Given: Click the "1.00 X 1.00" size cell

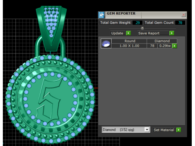Looking at the screenshot, I should [x=129, y=46].
